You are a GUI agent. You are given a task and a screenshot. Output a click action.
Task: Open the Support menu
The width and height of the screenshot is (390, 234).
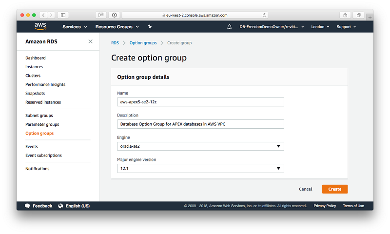(x=346, y=27)
